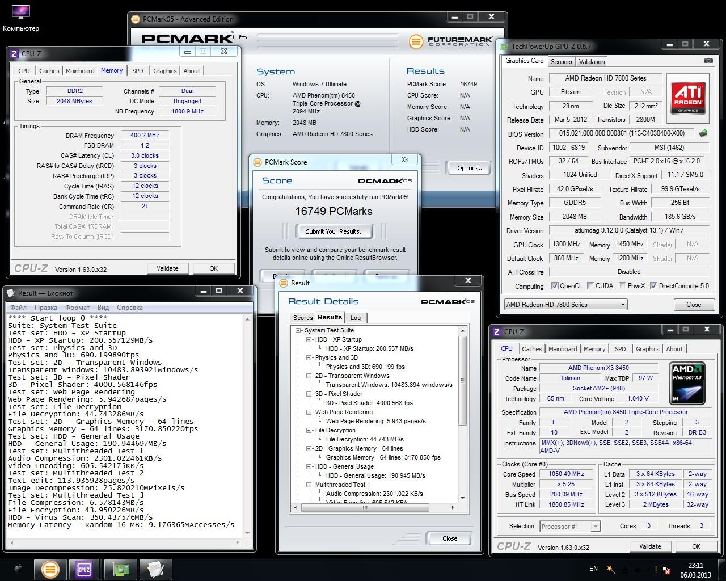Click Result tree scroll up arrow
The height and width of the screenshot is (581, 726).
(x=462, y=330)
